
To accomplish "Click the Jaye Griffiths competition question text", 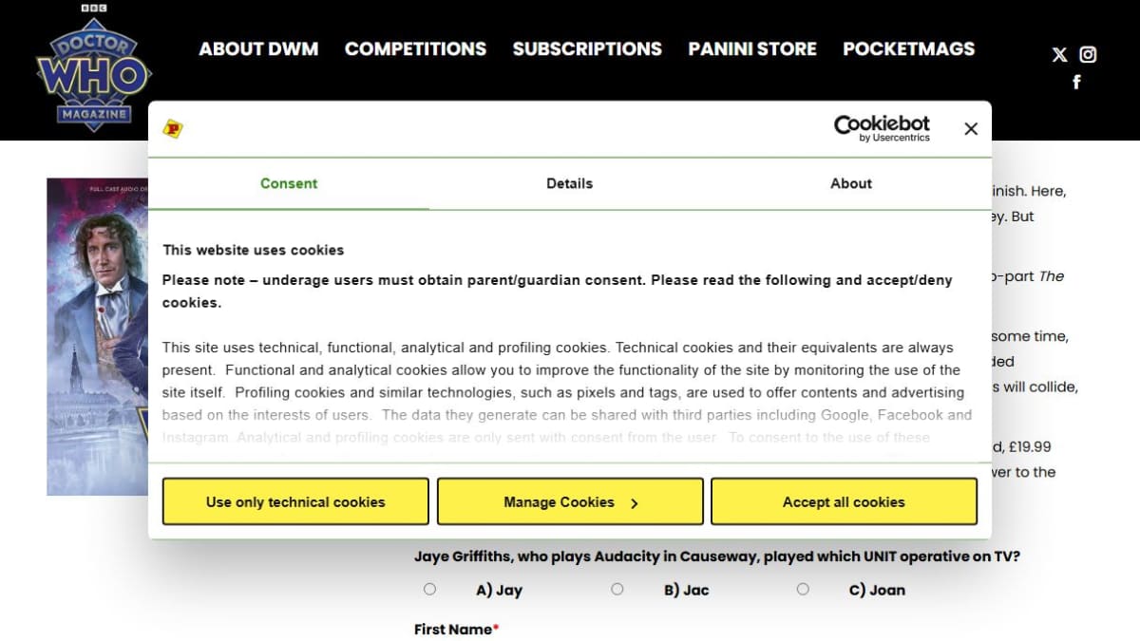I will pyautogui.click(x=717, y=556).
